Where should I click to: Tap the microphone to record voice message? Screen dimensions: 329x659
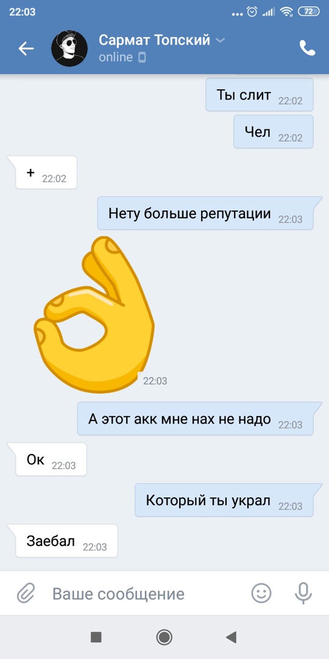coord(303,594)
